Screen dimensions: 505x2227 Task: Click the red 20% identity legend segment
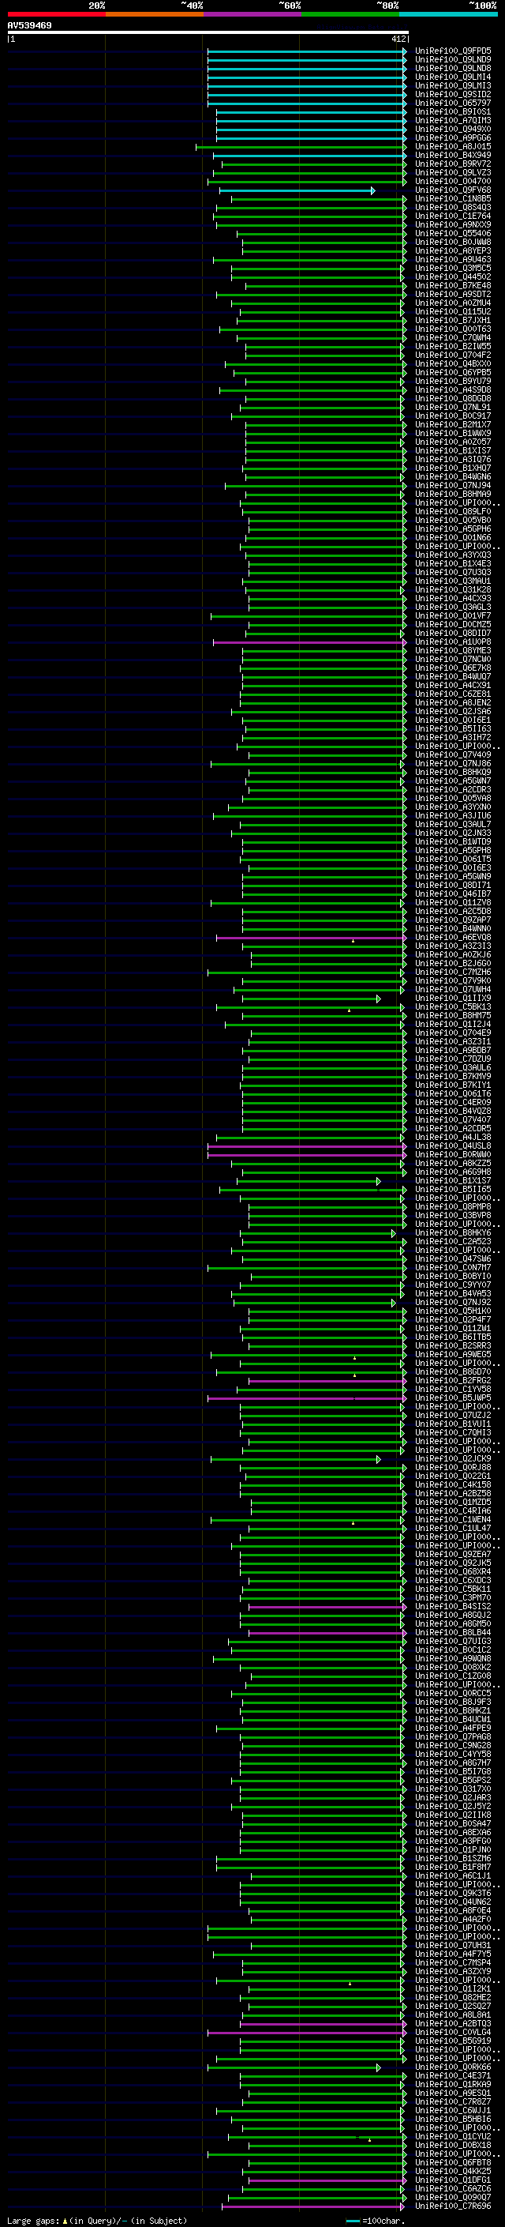tap(56, 14)
